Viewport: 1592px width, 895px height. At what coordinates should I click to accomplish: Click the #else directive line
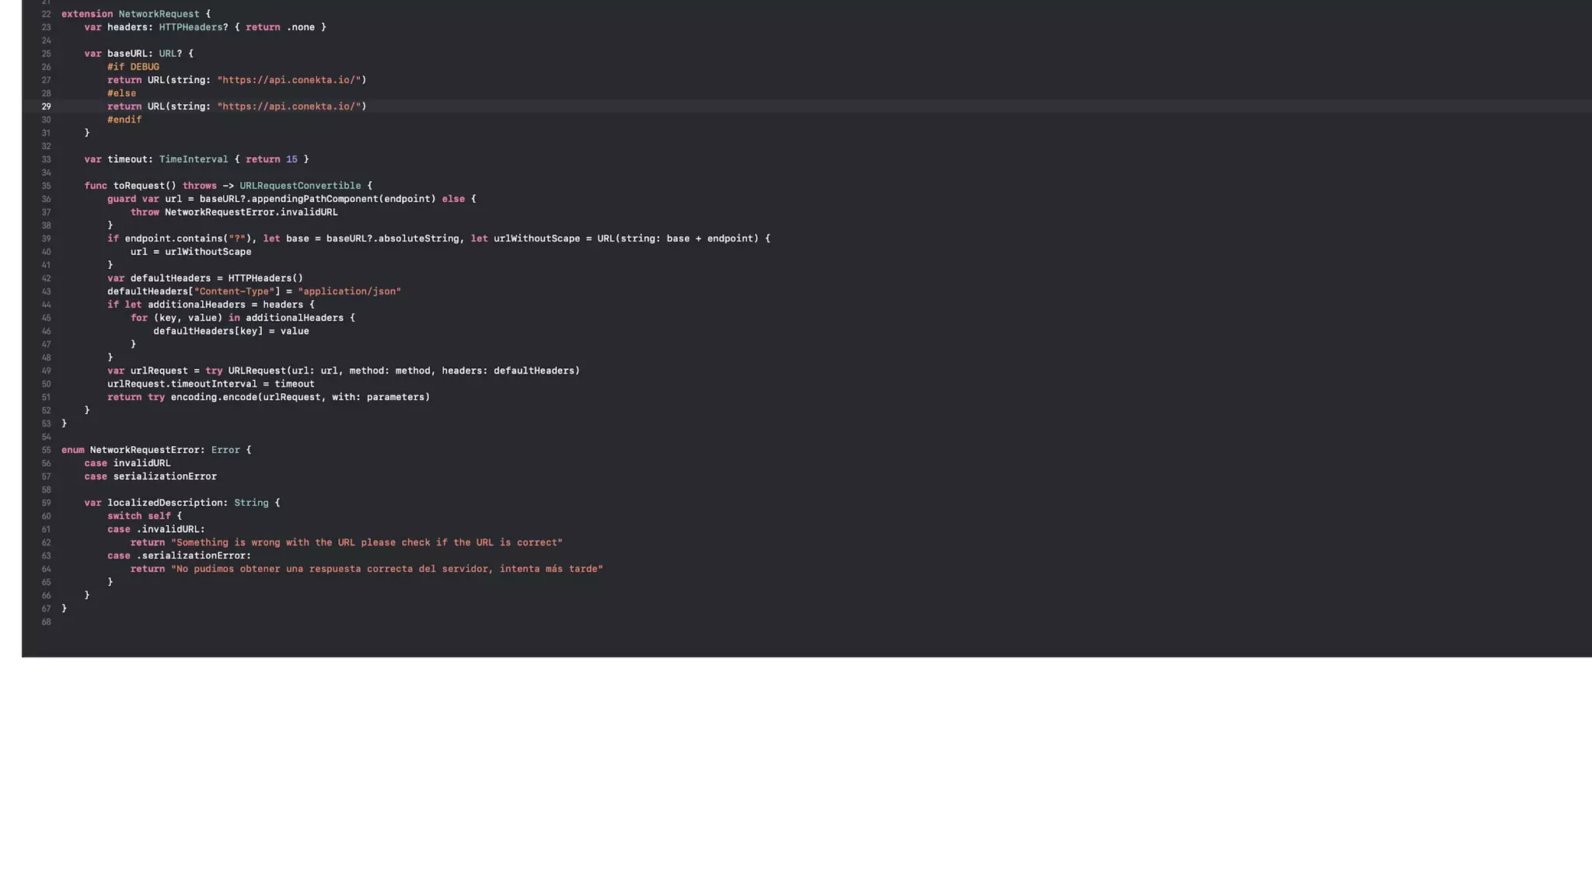click(121, 93)
